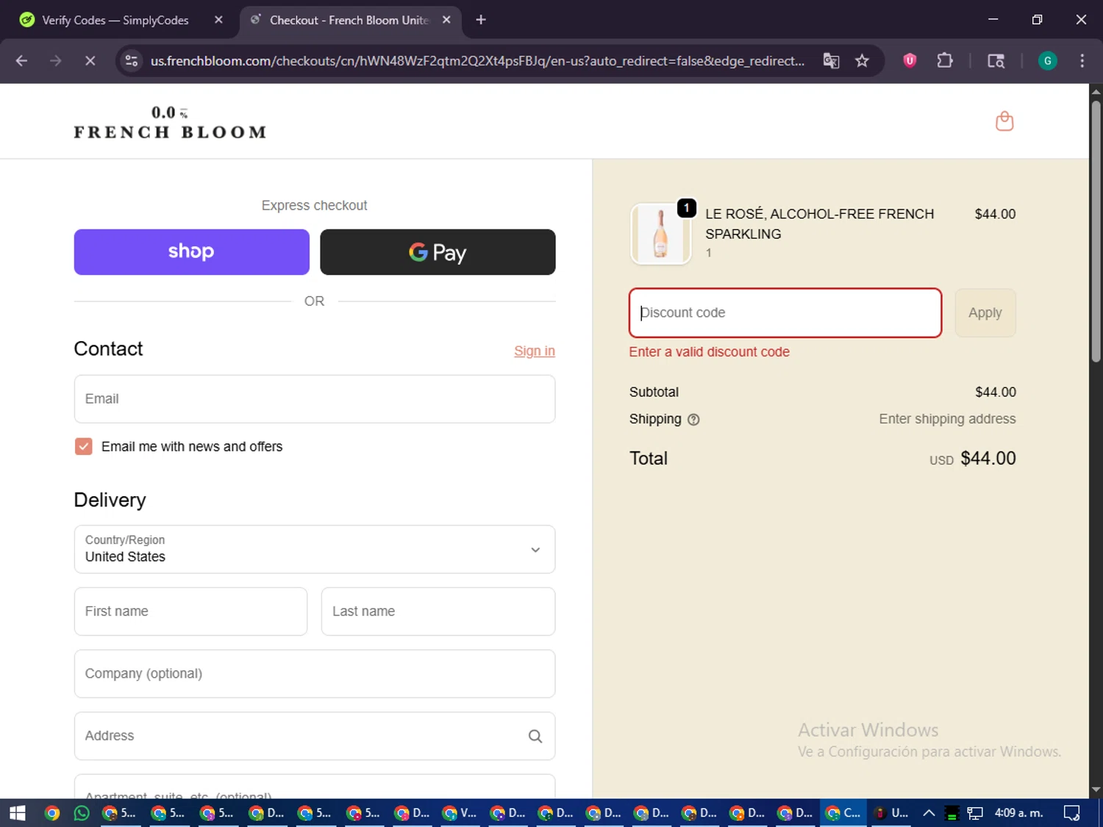
Task: Stop loading the page
Action: pos(90,61)
